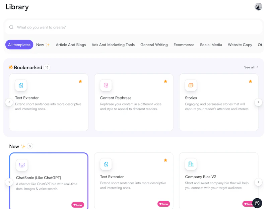Toggle the bookmark star on Stories card
This screenshot has height=209, width=268.
251,81
